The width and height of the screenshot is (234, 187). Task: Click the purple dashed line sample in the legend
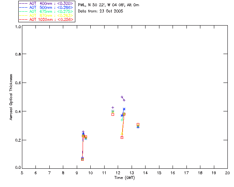pos(23,3)
